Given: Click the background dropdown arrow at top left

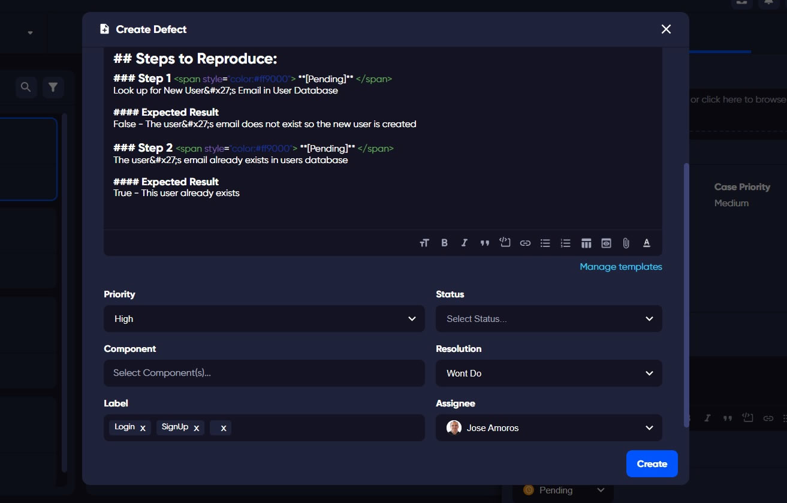Looking at the screenshot, I should point(30,33).
